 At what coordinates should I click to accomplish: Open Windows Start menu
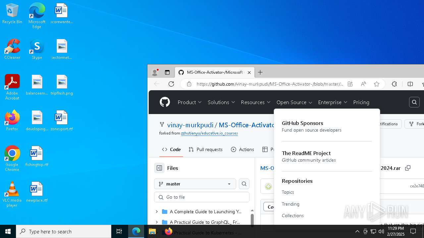click(x=8, y=231)
